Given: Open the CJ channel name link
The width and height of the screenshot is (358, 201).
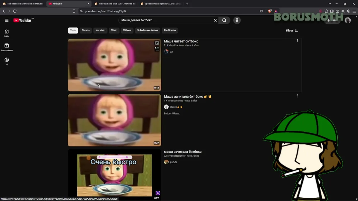Looking at the screenshot, I should pyautogui.click(x=171, y=52).
